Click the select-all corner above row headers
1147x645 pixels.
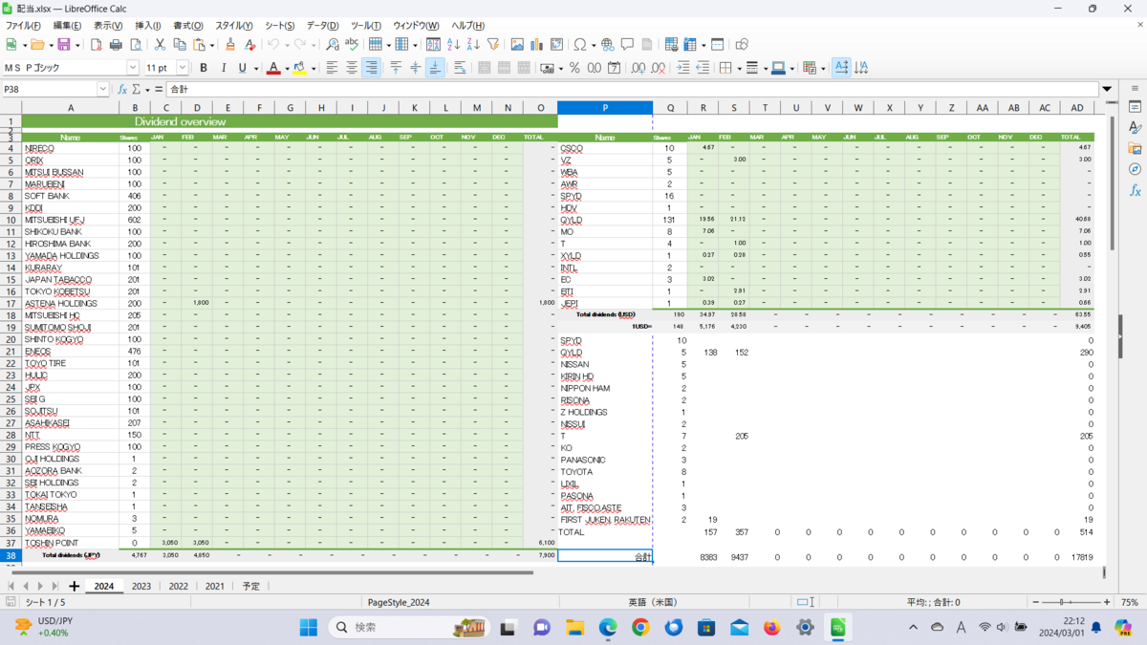pos(11,108)
